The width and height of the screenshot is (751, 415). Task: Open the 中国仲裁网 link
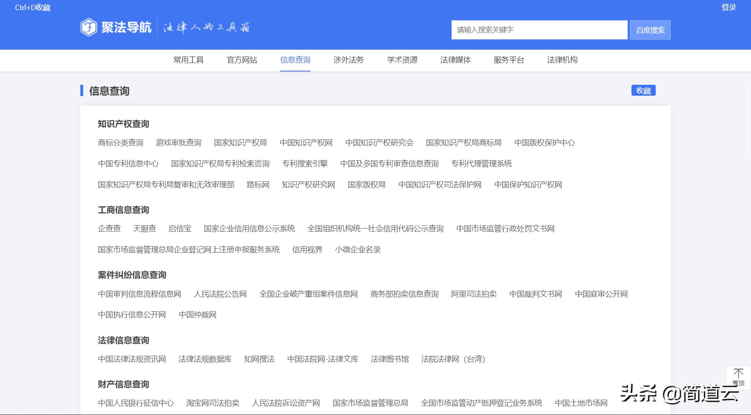coord(198,315)
